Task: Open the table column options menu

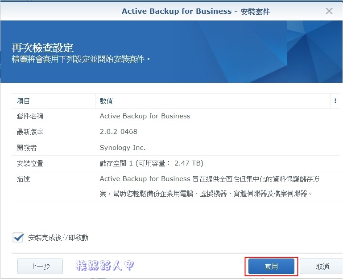Action: [335, 101]
